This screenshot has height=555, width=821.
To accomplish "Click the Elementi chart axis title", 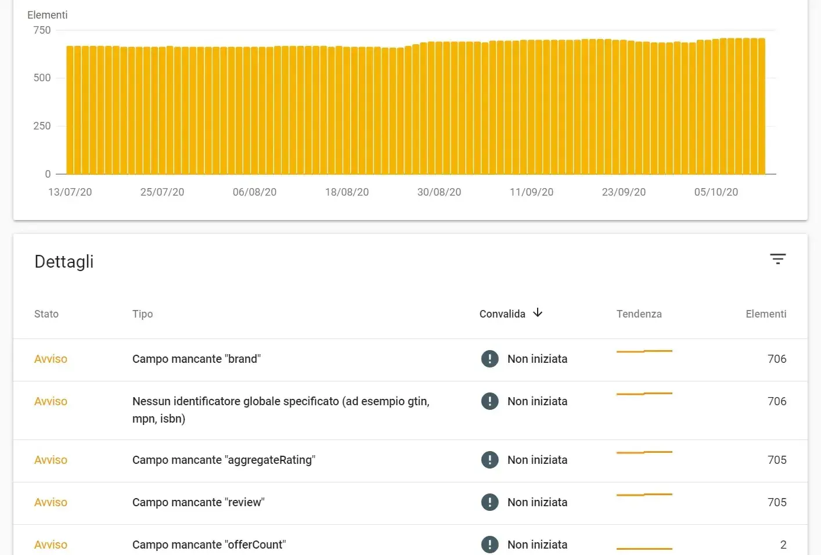I will (47, 15).
